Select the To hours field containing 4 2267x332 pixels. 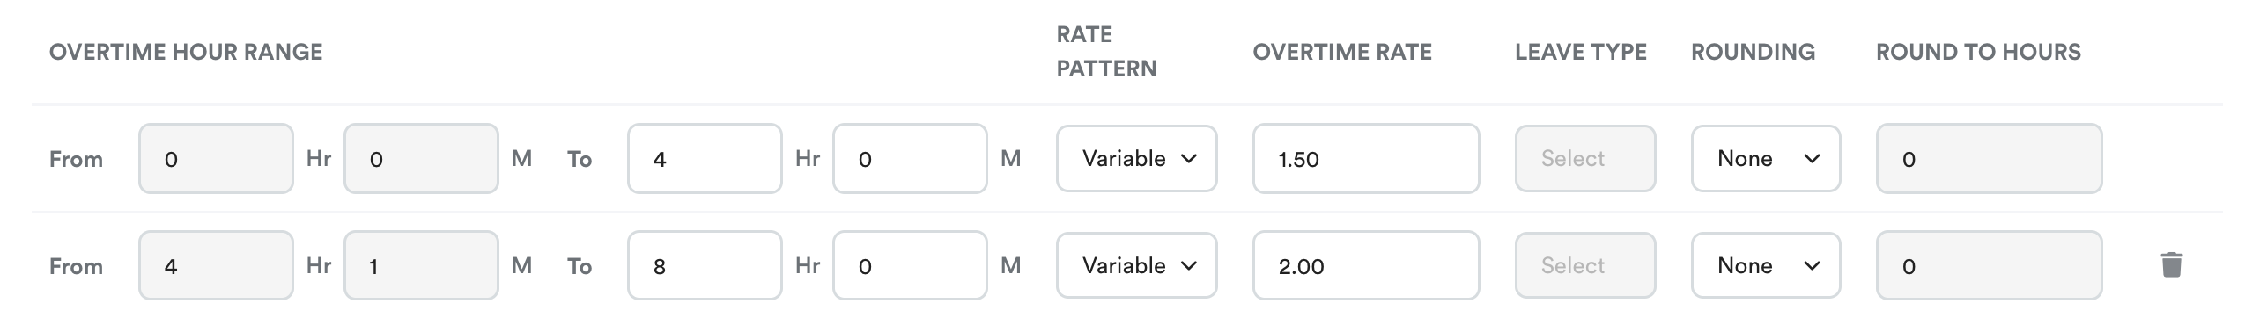pos(704,158)
